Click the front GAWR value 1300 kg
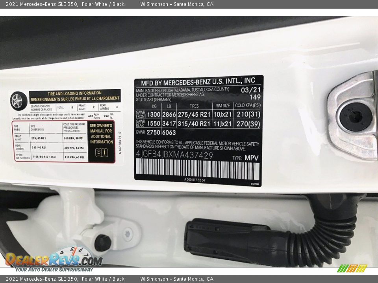This screenshot has width=378, height=283. 154,114
